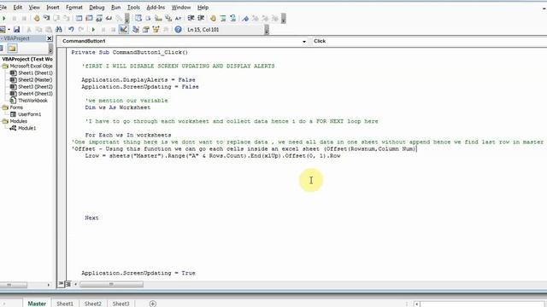Click the Quick Info icon
The image size is (547, 307).
point(158,18)
